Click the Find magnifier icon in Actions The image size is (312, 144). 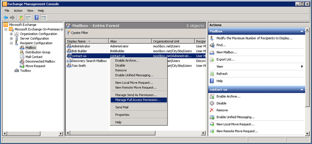212,45
